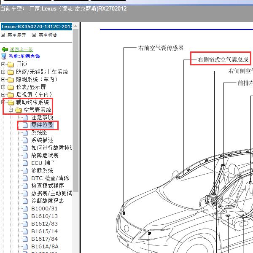253x253 pixels.
Task: Click the 菜单折叠 collapse-all button
Action: click(x=48, y=35)
